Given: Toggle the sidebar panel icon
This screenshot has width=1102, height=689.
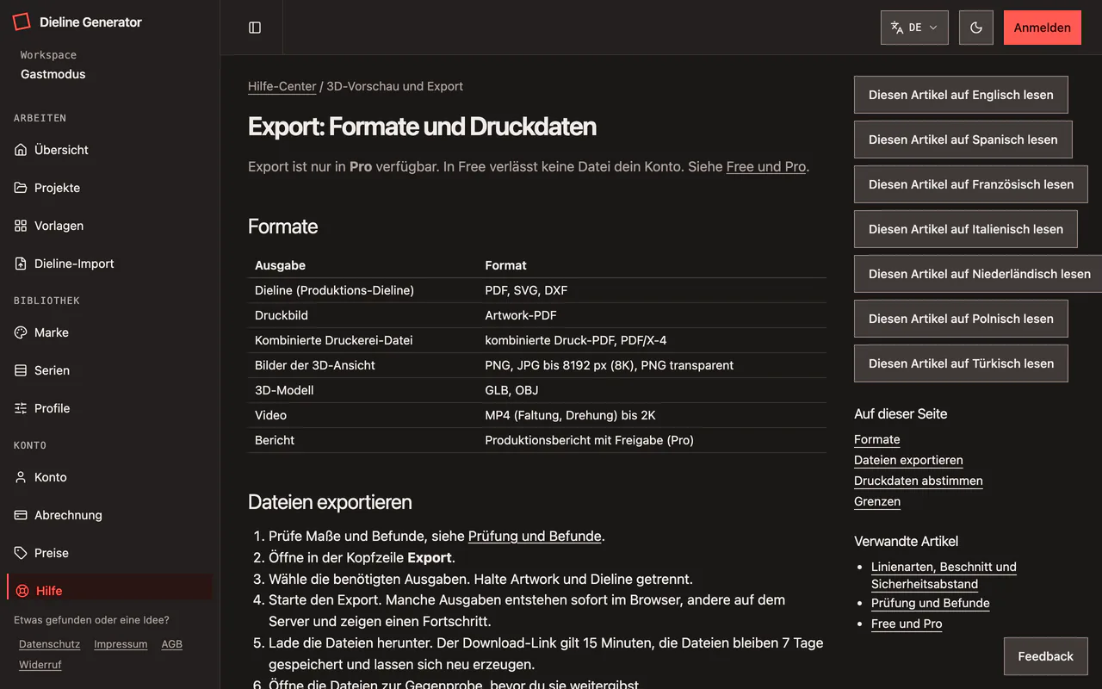Looking at the screenshot, I should tap(255, 28).
